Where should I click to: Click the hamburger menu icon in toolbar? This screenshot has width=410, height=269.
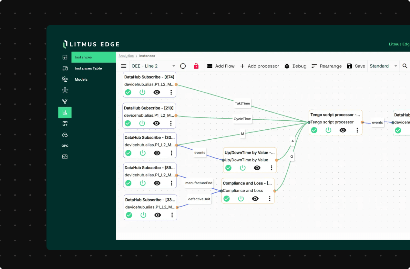click(x=124, y=66)
